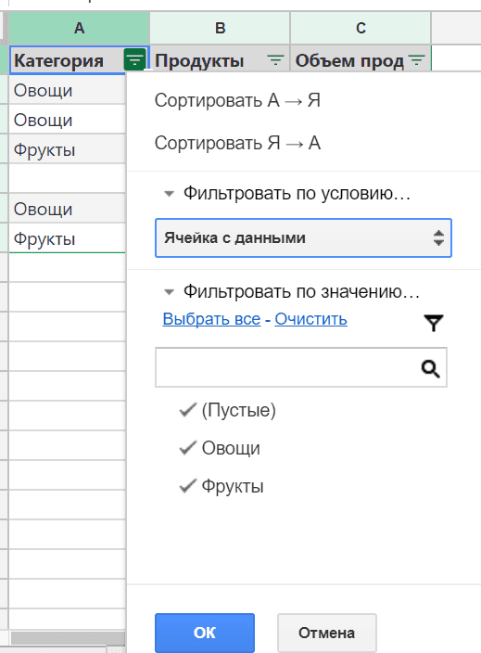Image resolution: width=481 pixels, height=653 pixels.
Task: Select the last Фрукты cell in column A
Action: (68, 238)
